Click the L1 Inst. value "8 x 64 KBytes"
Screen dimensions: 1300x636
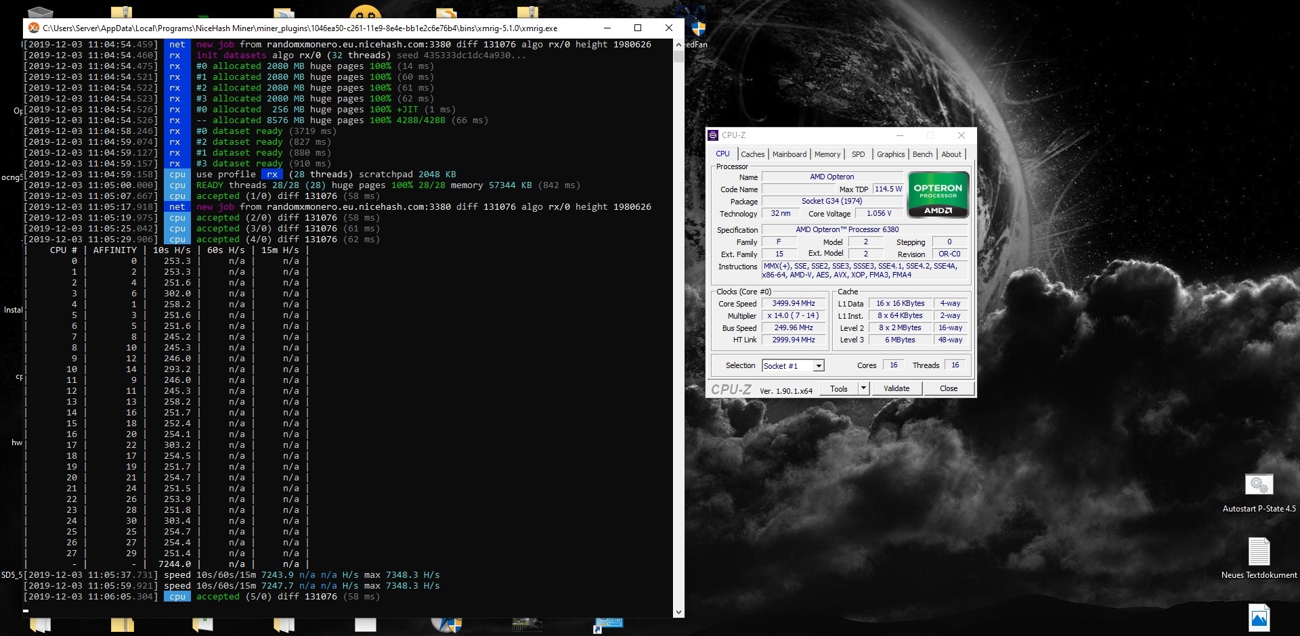click(x=900, y=315)
